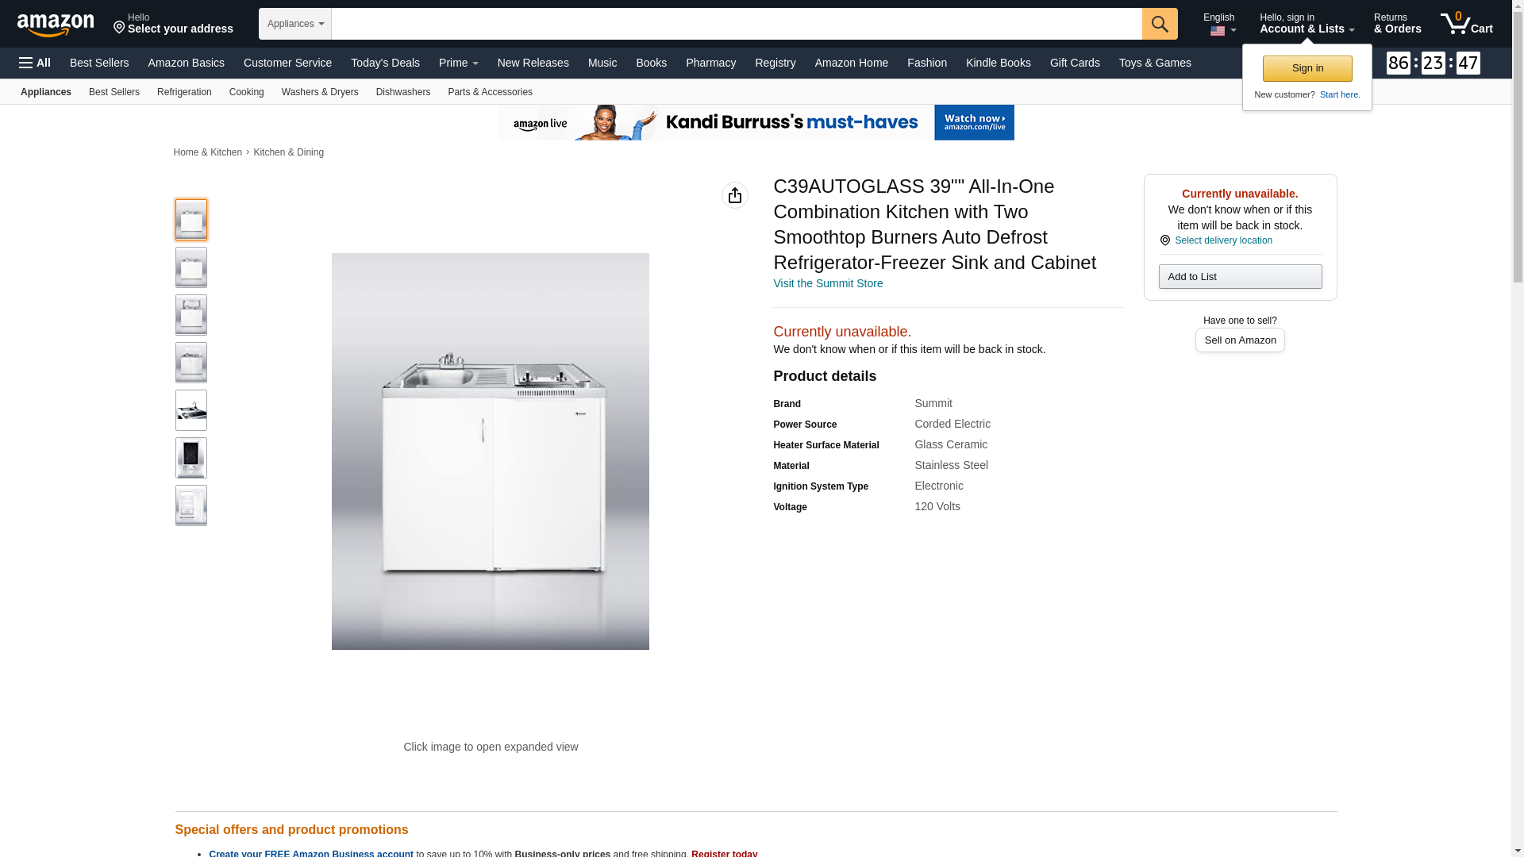Visit the Summit Store link
This screenshot has height=857, width=1524.
click(x=828, y=283)
